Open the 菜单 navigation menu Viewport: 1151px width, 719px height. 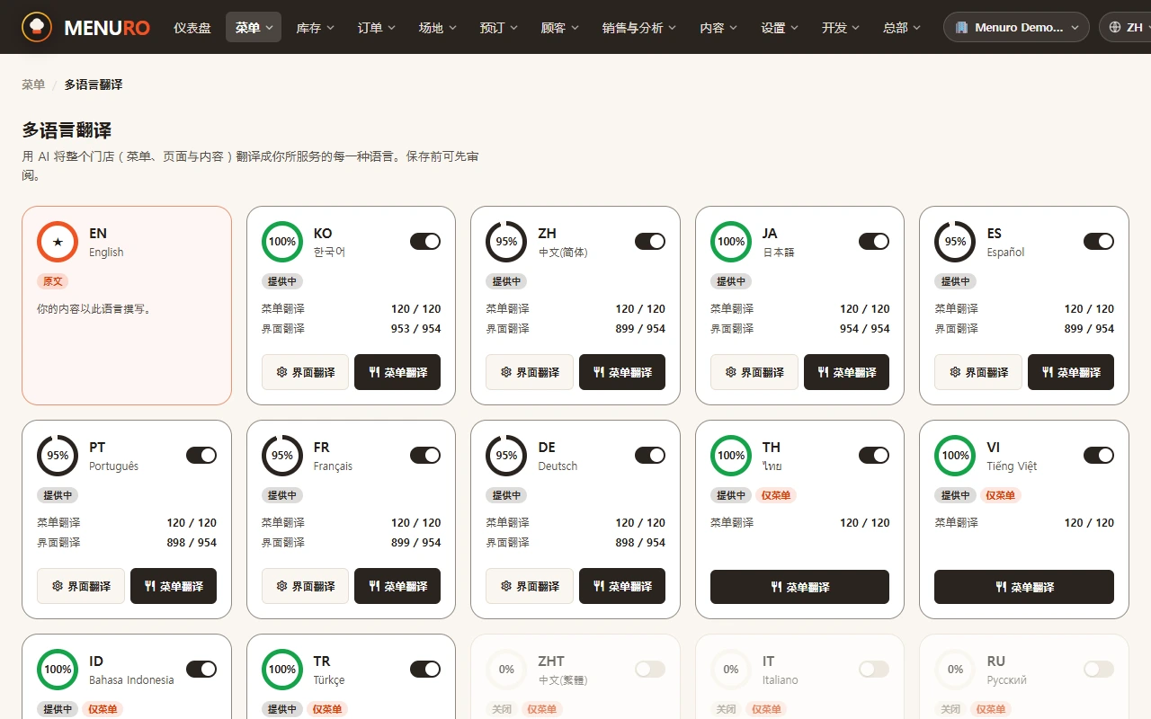[x=254, y=28]
